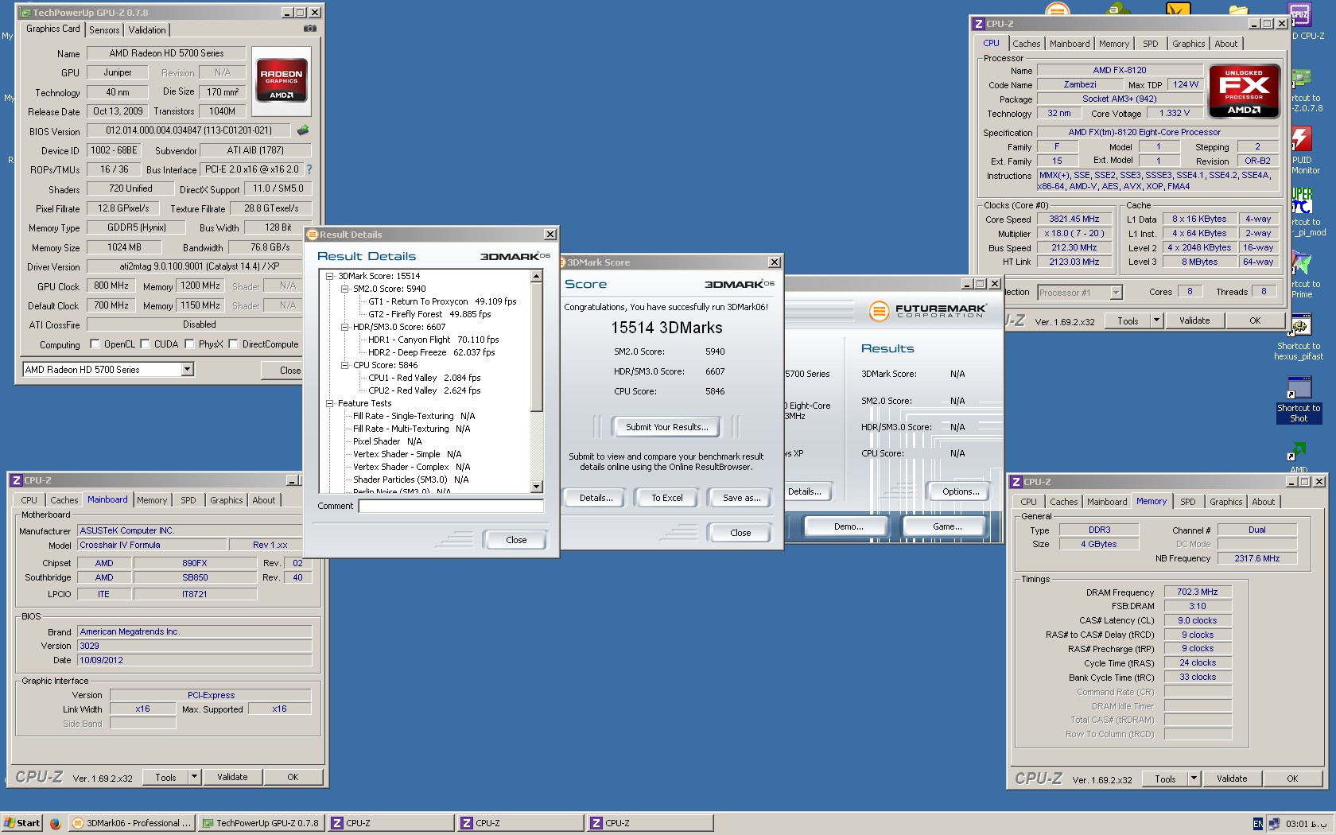
Task: Click the '3821.45 MHz' Core Speed value
Action: [1074, 219]
